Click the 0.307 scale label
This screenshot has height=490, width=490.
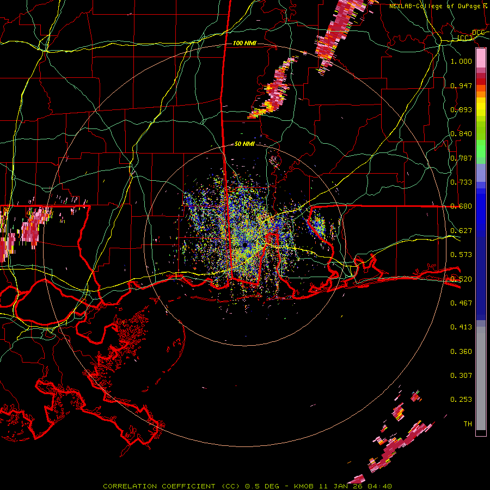[461, 376]
